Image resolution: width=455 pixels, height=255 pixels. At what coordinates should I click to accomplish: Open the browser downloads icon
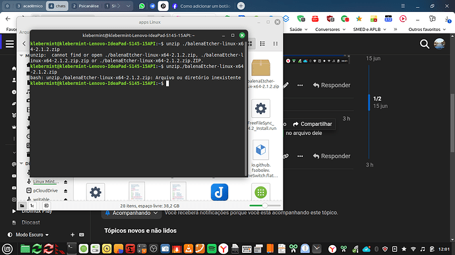(448, 19)
